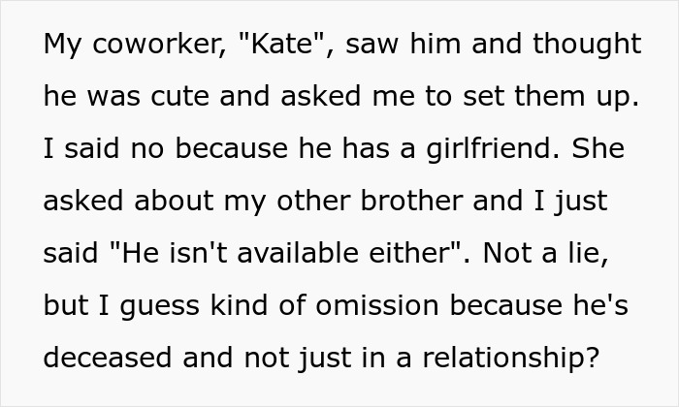Viewport: 679px width, 407px height.
Task: Click the word "kind" before "of omission"
Action: [239, 305]
